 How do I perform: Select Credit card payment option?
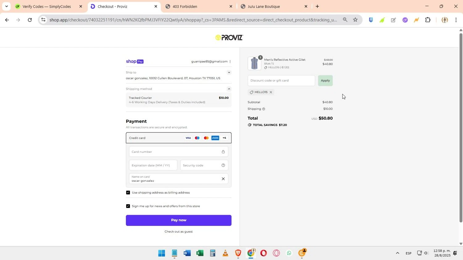coord(179,138)
